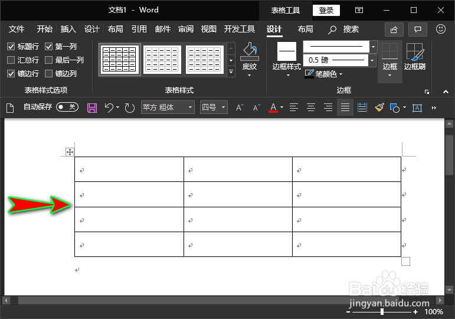Select the first table style thumbnail
This screenshot has width=455, height=319.
point(120,60)
